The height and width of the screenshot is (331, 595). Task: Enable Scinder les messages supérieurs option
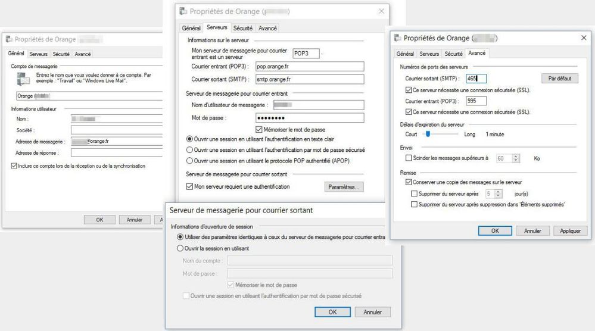click(409, 158)
